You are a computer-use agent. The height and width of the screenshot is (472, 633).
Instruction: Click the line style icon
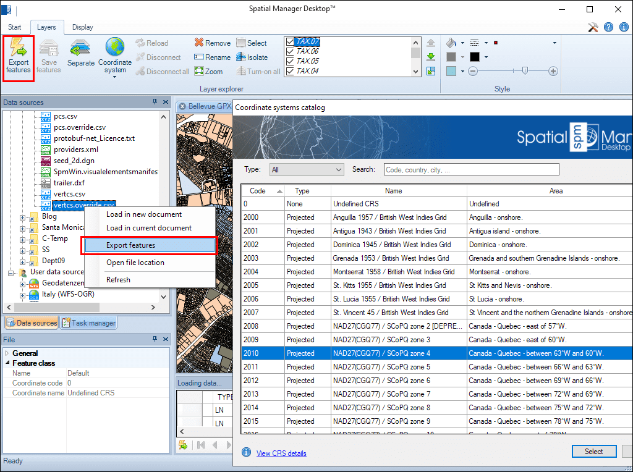(475, 43)
